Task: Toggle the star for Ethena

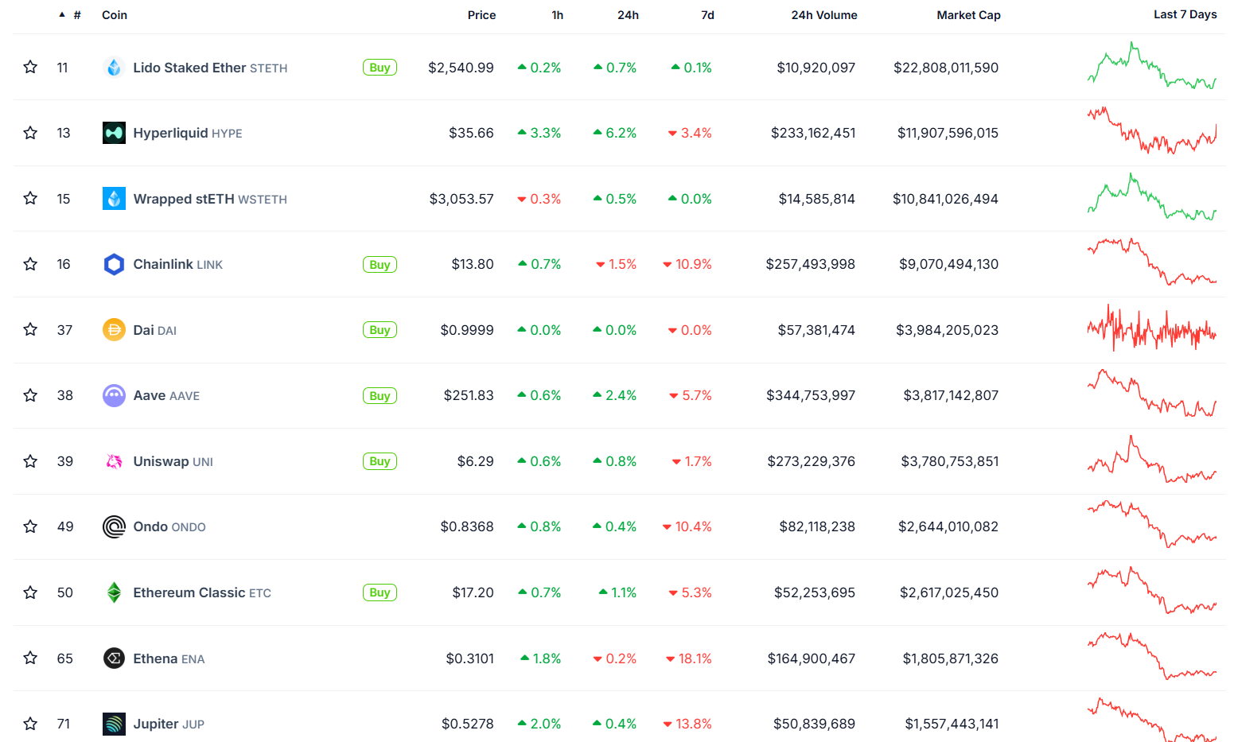Action: tap(30, 658)
